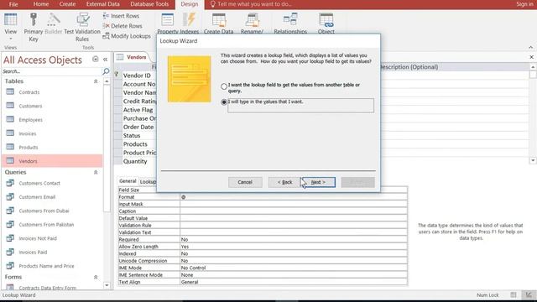Close the Vendors table with X
The image size is (537, 302).
tap(531, 57)
